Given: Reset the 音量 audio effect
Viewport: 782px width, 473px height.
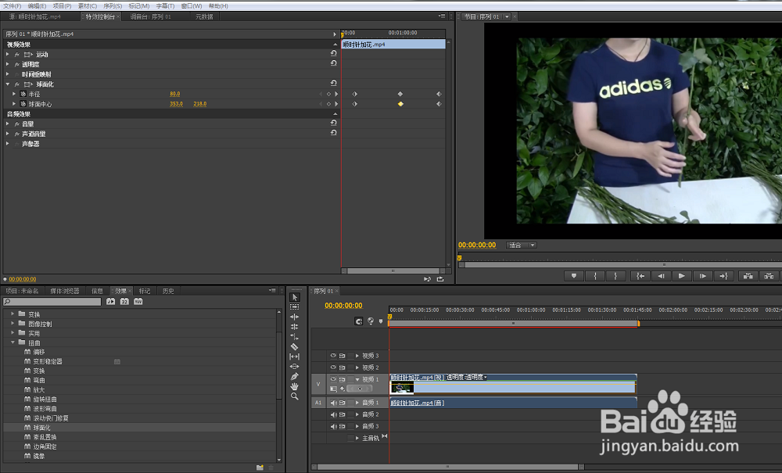Looking at the screenshot, I should 334,123.
